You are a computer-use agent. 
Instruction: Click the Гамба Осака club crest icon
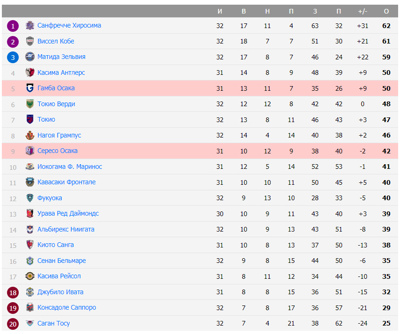(x=30, y=88)
